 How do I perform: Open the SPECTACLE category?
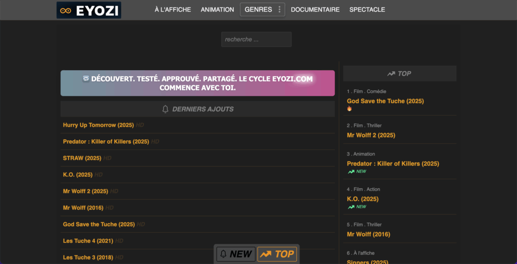pos(367,10)
